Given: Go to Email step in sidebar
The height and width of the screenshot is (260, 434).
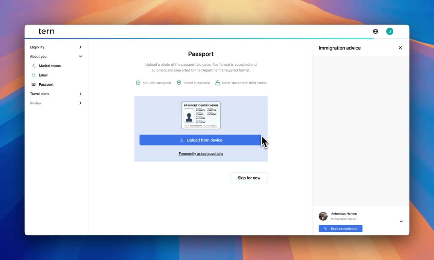Looking at the screenshot, I should click(x=43, y=75).
